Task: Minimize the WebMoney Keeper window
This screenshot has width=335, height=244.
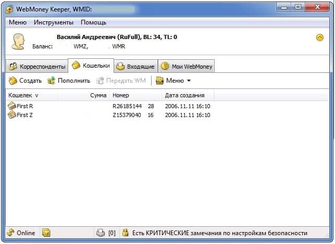Action: [284, 8]
